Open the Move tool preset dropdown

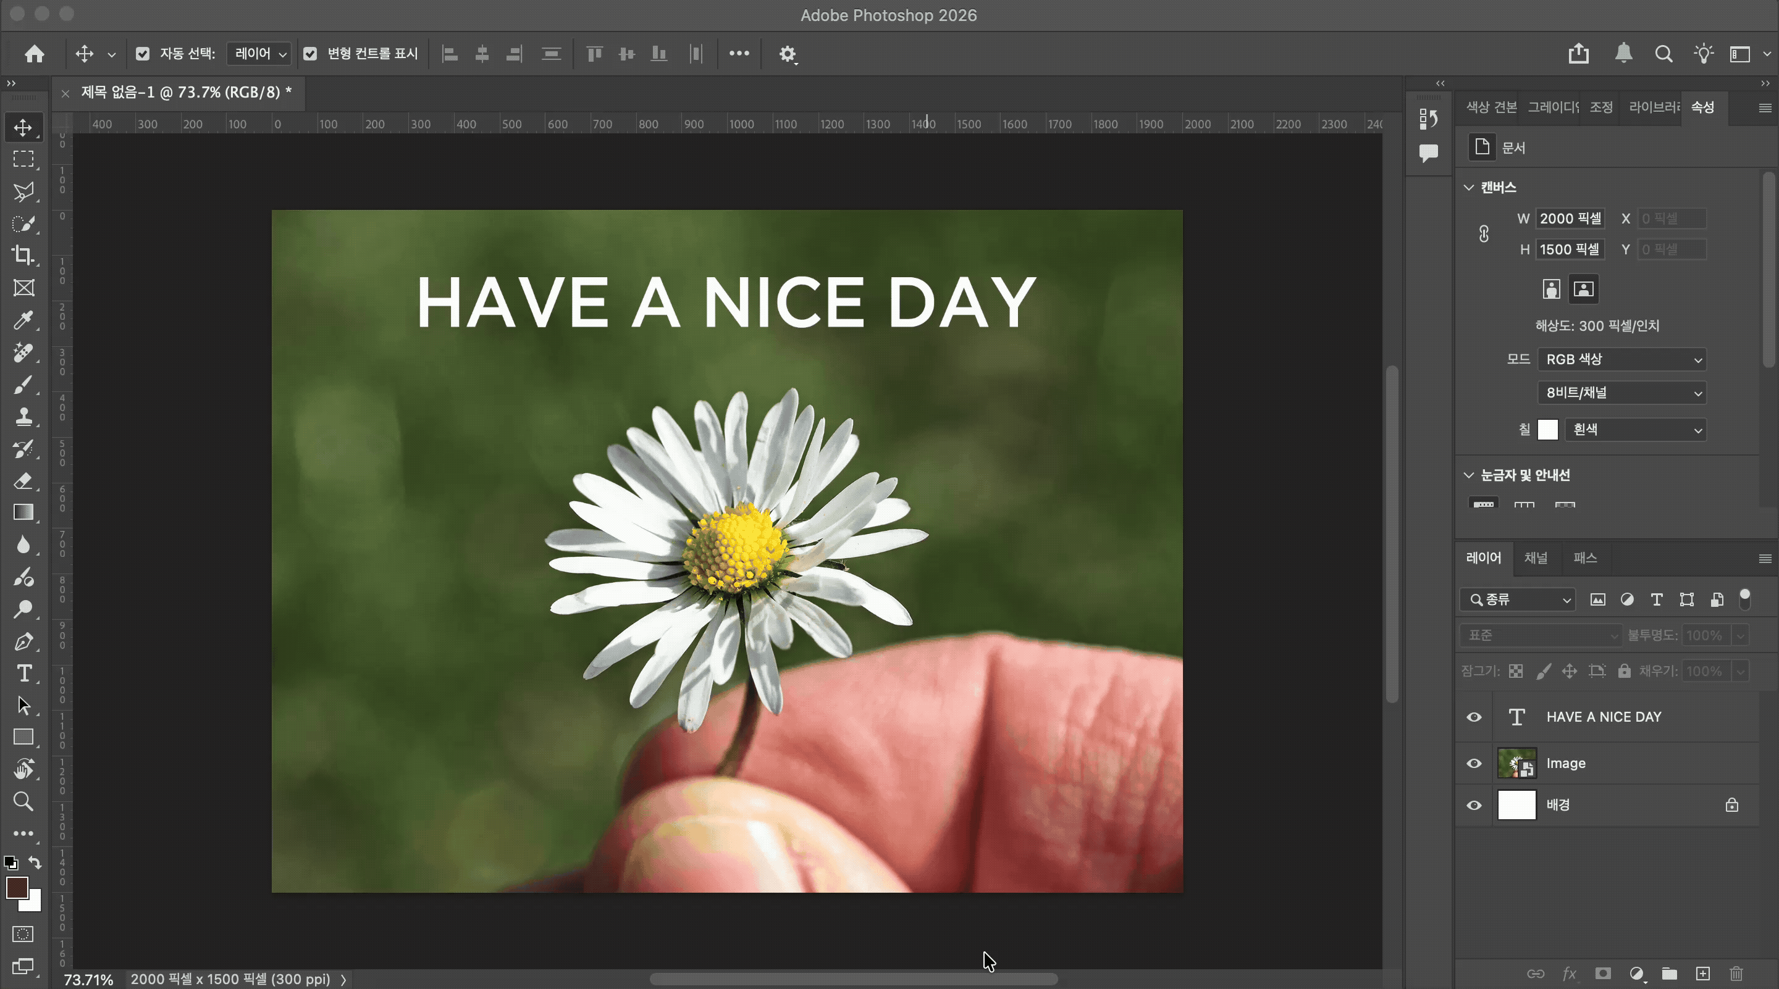click(x=111, y=54)
